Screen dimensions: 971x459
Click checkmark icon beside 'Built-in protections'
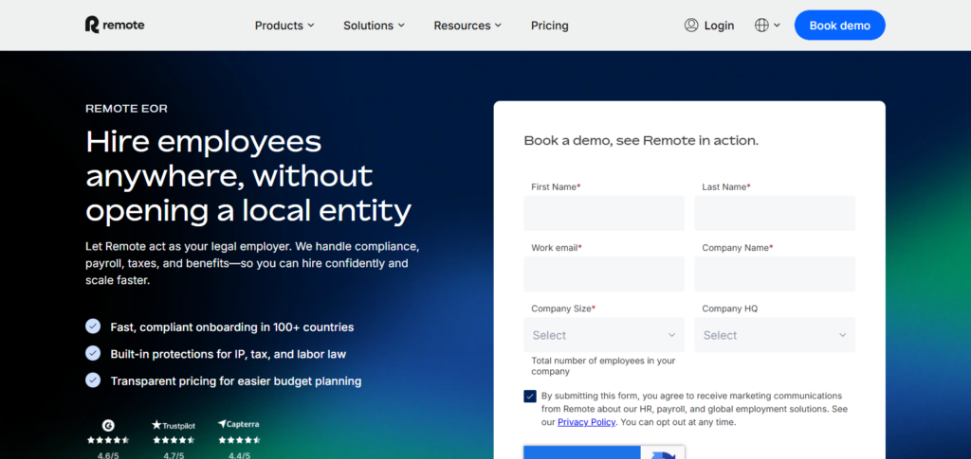click(x=93, y=353)
